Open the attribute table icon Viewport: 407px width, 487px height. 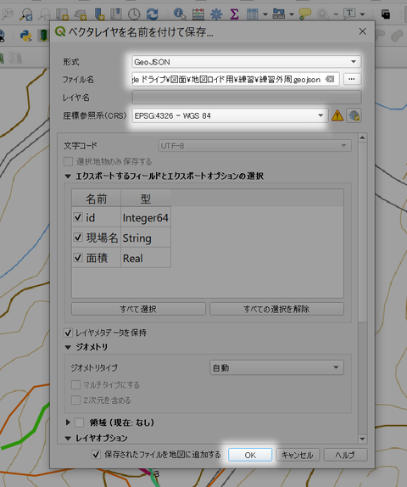click(253, 14)
